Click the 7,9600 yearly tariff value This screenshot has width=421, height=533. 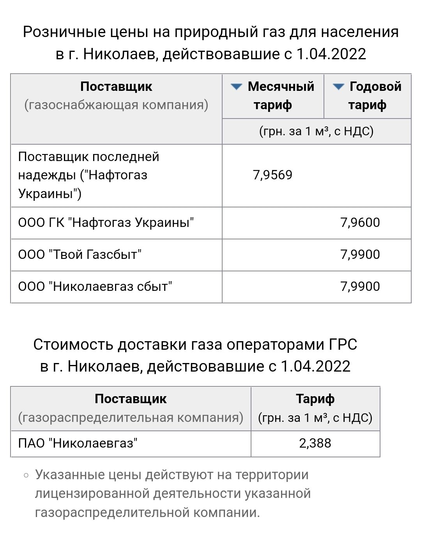coord(360,223)
